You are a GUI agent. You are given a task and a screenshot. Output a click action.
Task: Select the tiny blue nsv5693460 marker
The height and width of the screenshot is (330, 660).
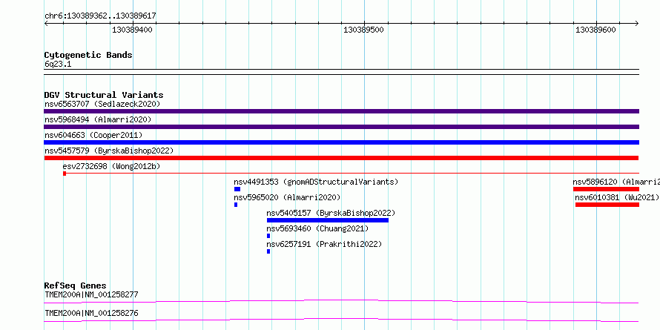[268, 236]
